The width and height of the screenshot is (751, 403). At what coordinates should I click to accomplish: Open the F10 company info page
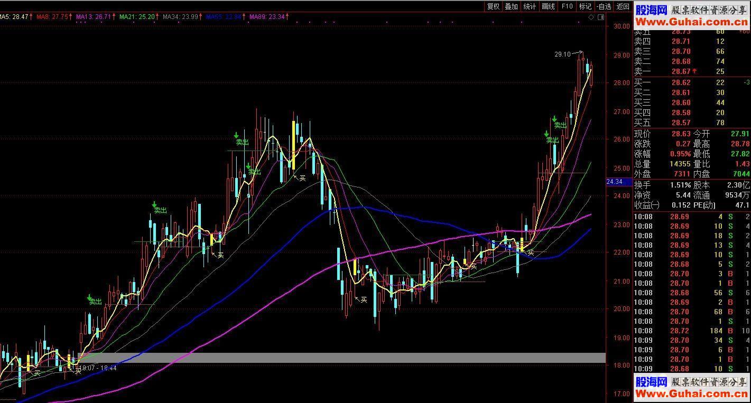pyautogui.click(x=567, y=6)
